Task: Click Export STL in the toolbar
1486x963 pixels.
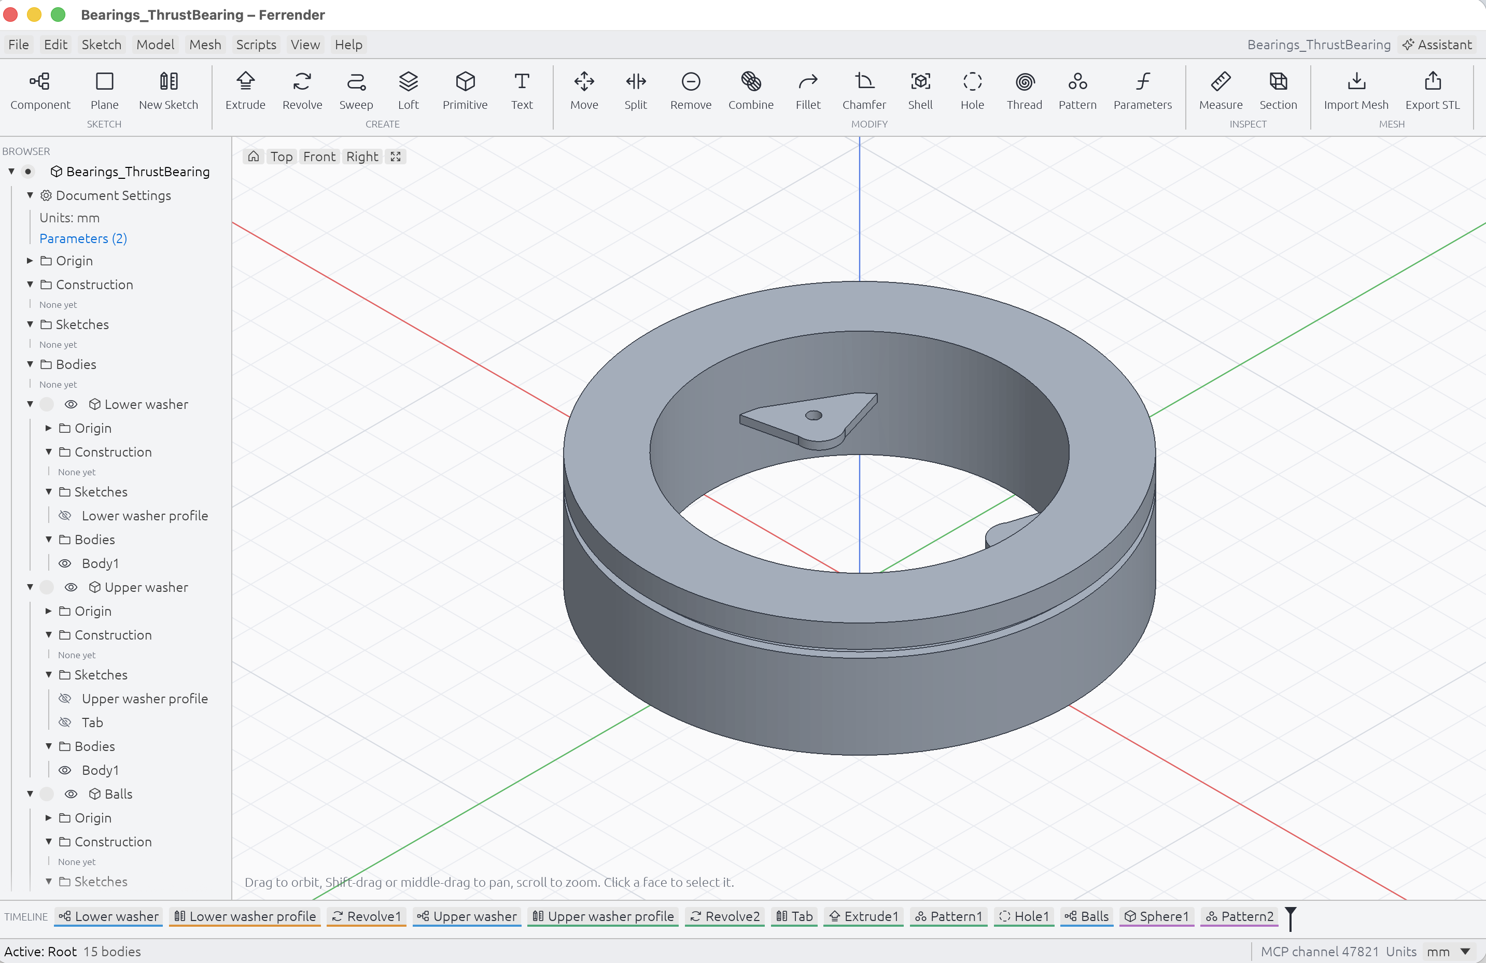Action: [1432, 91]
